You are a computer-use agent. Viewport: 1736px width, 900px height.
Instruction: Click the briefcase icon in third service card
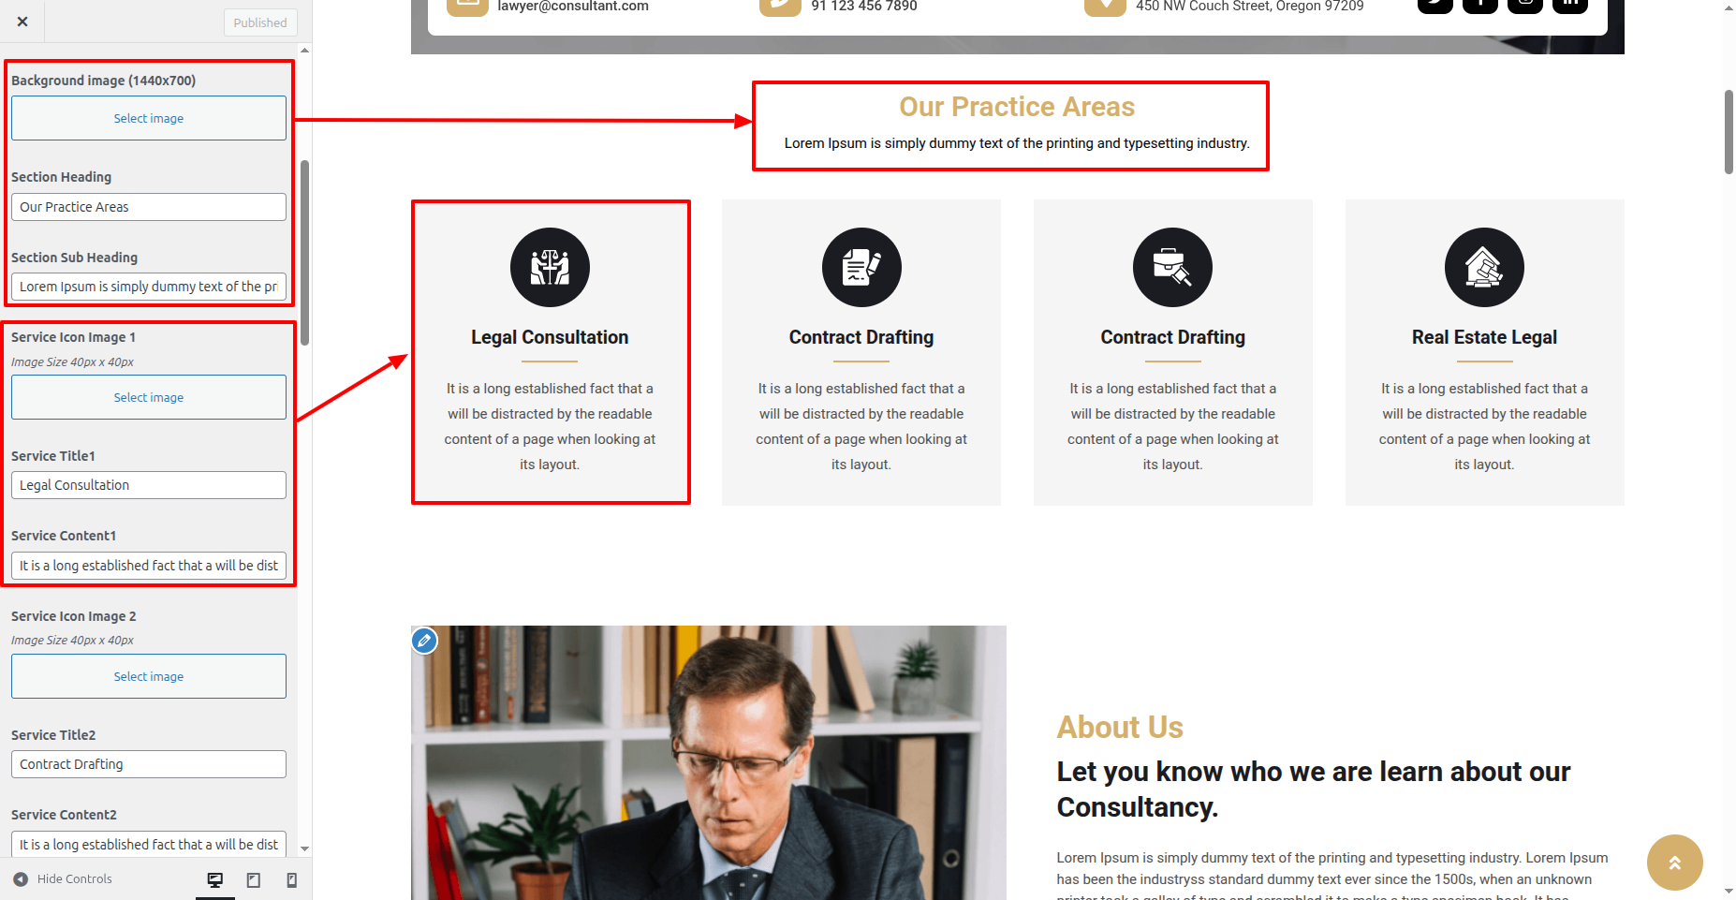pyautogui.click(x=1172, y=267)
